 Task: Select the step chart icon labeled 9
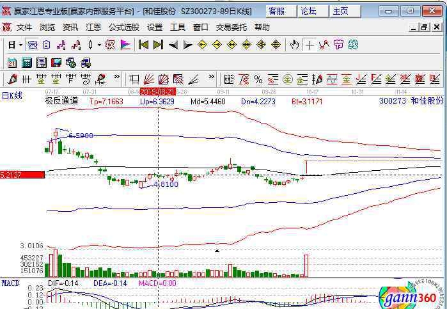tap(76, 45)
